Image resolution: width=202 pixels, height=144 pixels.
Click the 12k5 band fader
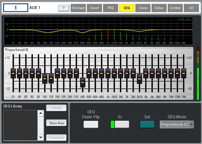tap(177, 73)
